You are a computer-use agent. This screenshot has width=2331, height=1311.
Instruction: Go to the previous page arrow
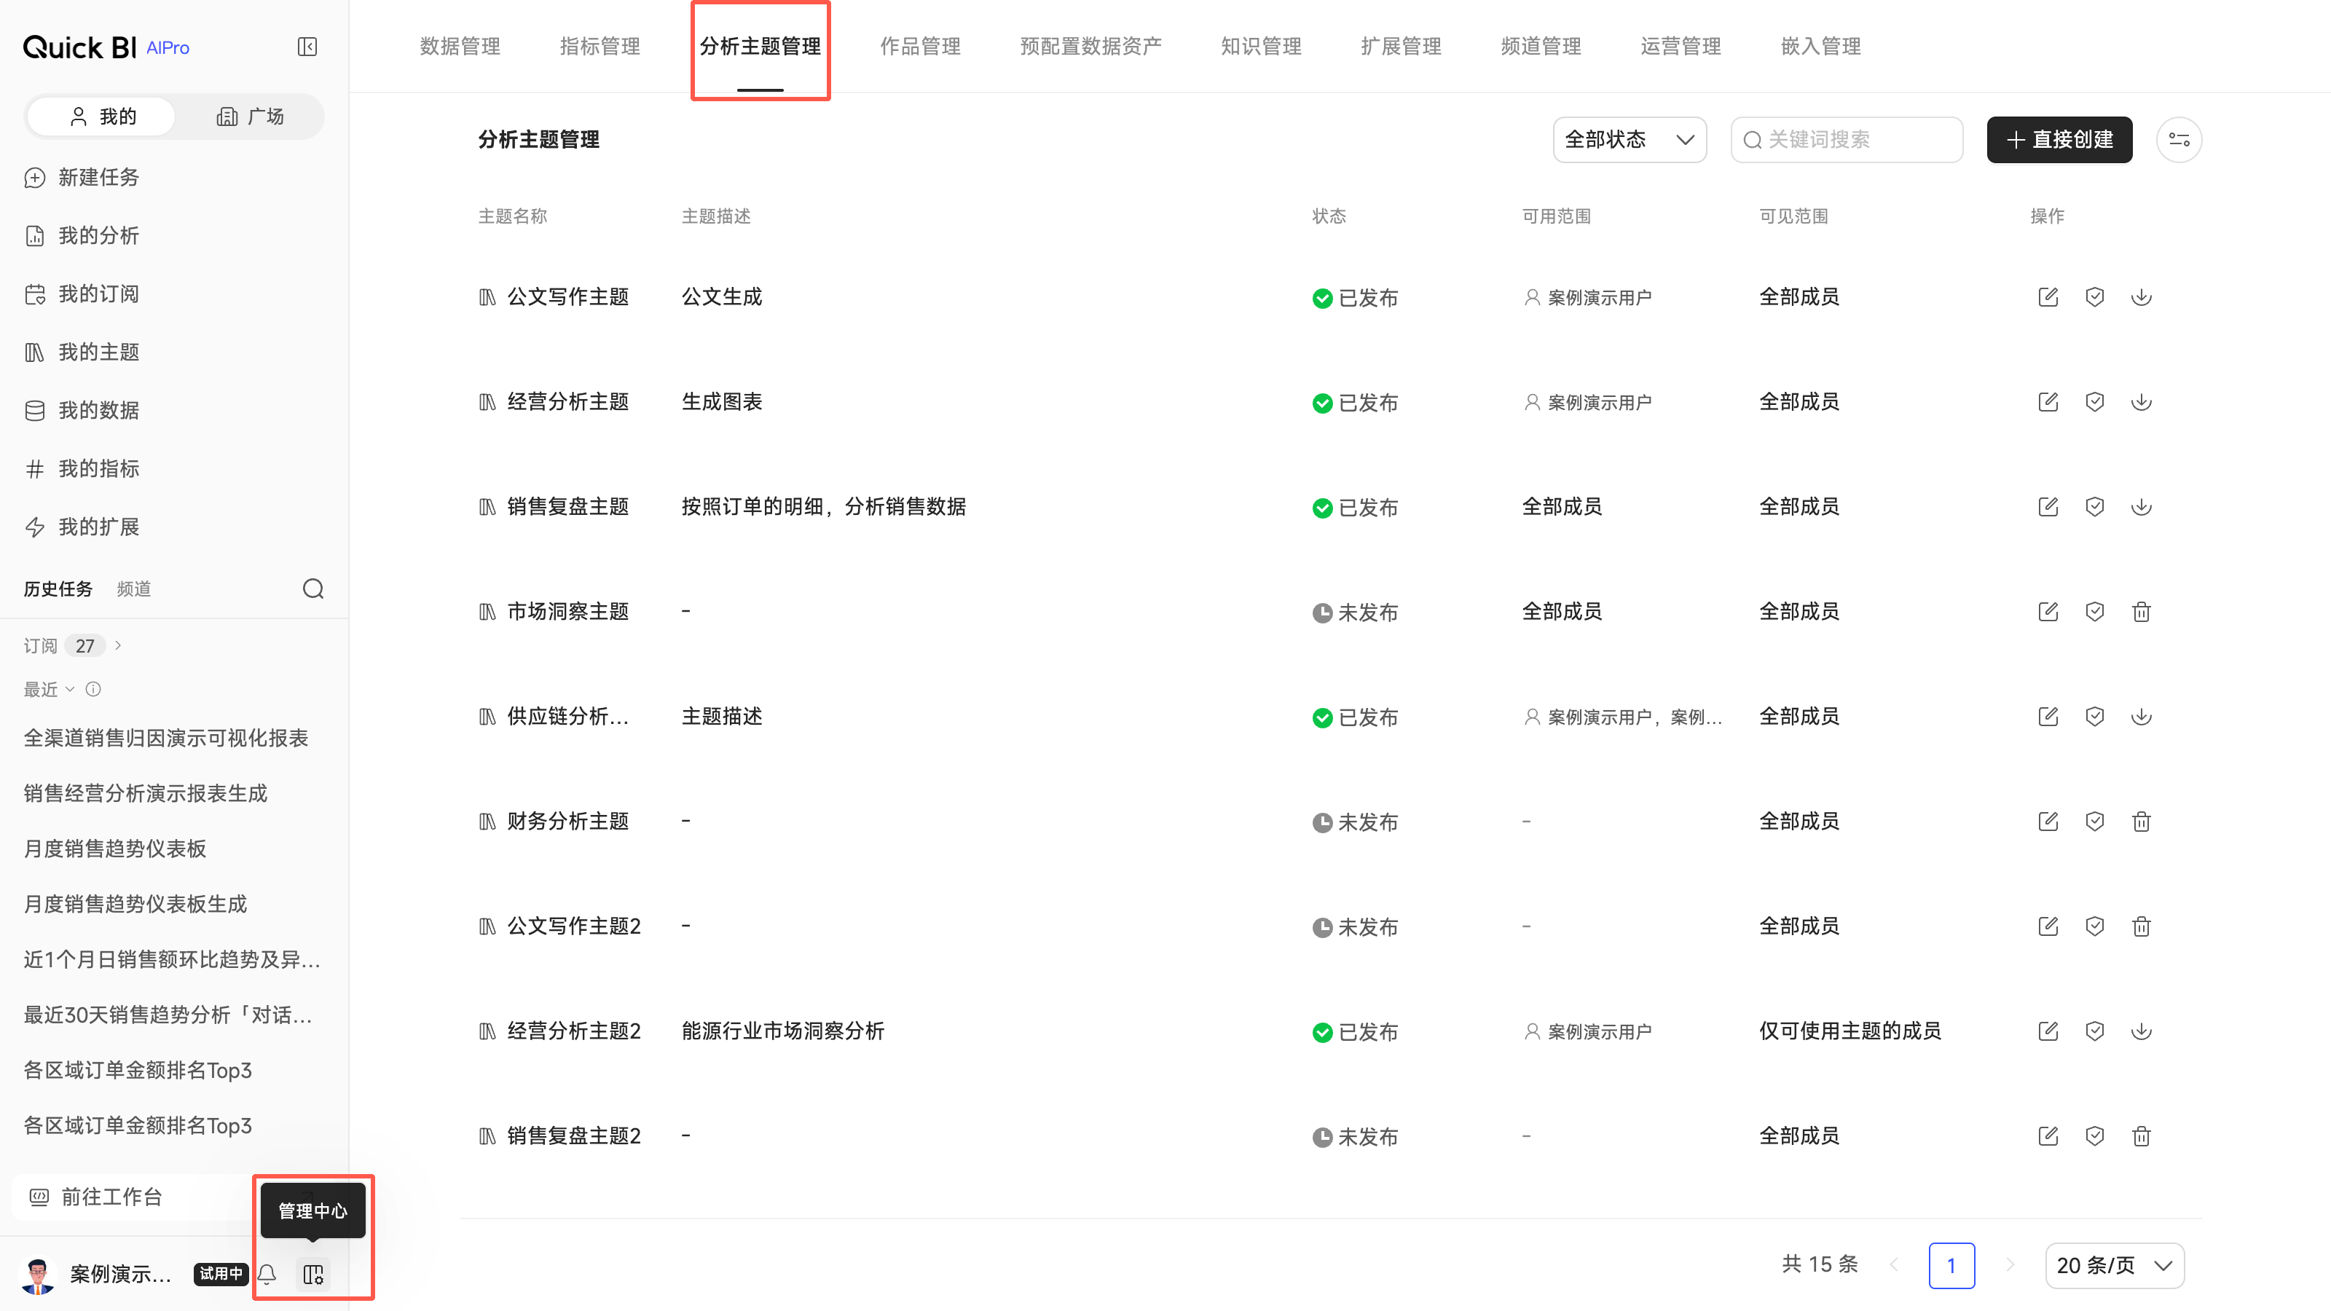(1894, 1265)
